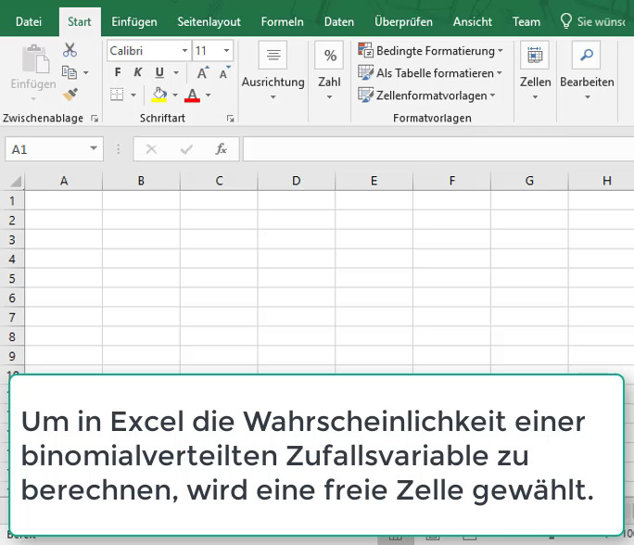This screenshot has height=545, width=634.
Task: Expand the fill color dropdown arrow
Action: [175, 95]
